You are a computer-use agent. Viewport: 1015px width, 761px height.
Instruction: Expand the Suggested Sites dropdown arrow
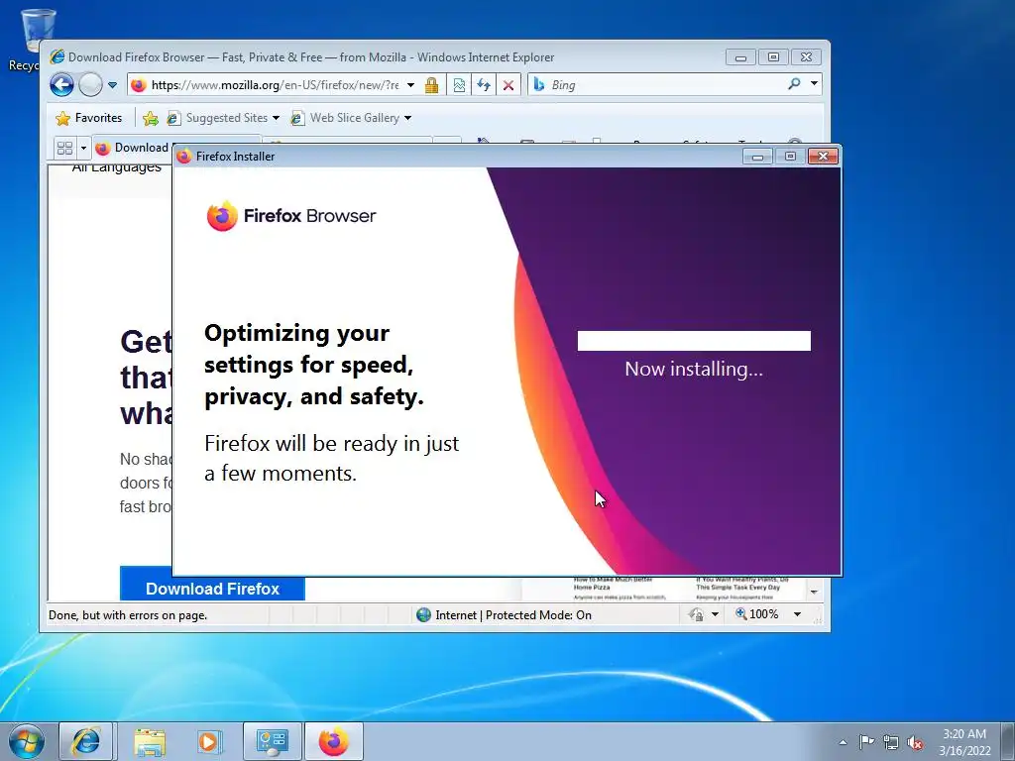[x=276, y=118]
